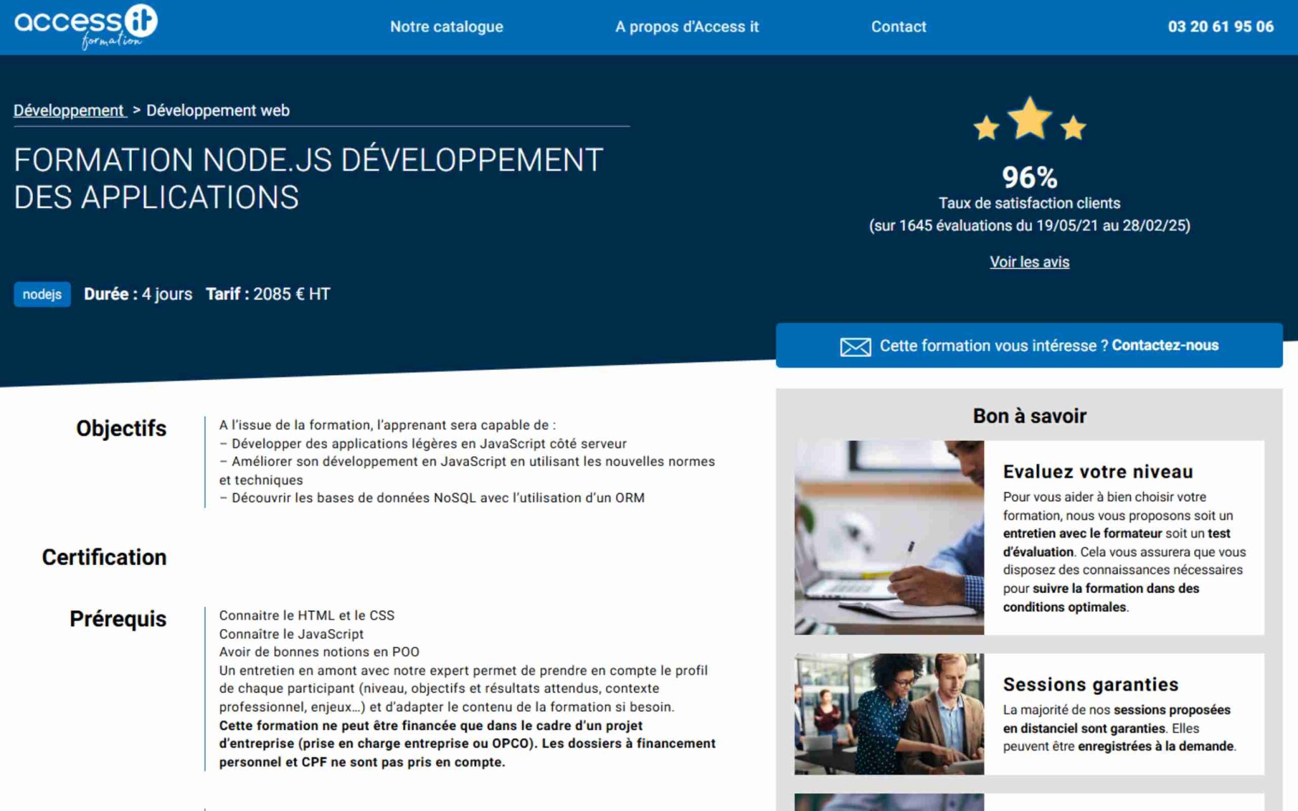Click the Sessions garanties heading
Image resolution: width=1298 pixels, height=811 pixels.
click(1091, 684)
